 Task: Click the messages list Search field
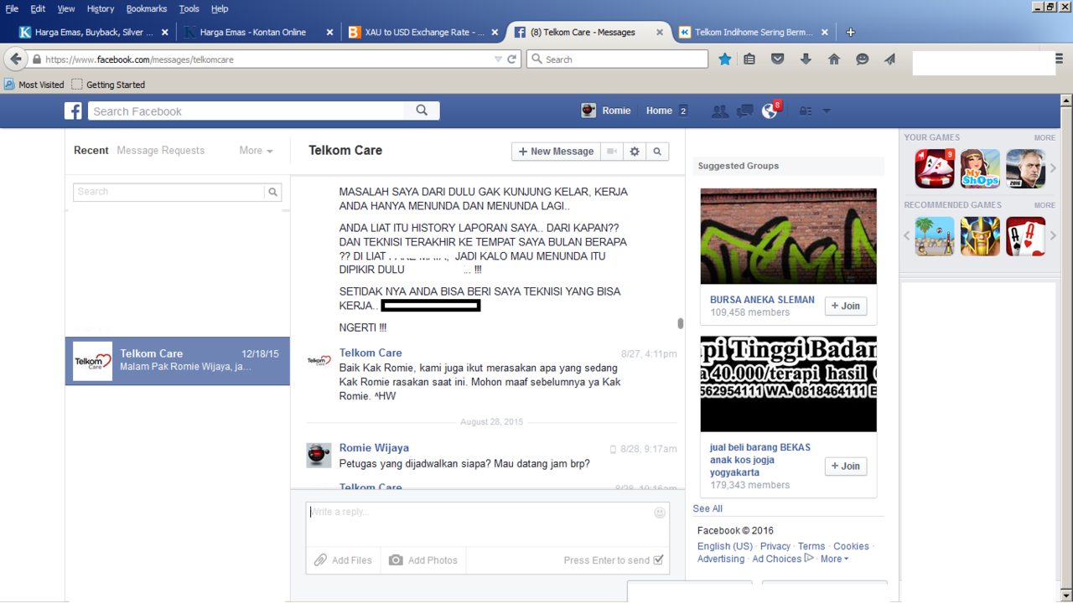click(169, 192)
